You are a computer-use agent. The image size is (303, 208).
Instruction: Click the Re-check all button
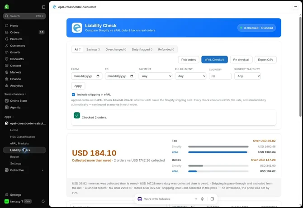pos(241,60)
